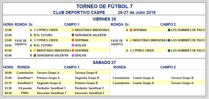Select the 3/4 puesto round cell
The height and width of the screenshot is (99, 209).
pyautogui.click(x=25, y=88)
